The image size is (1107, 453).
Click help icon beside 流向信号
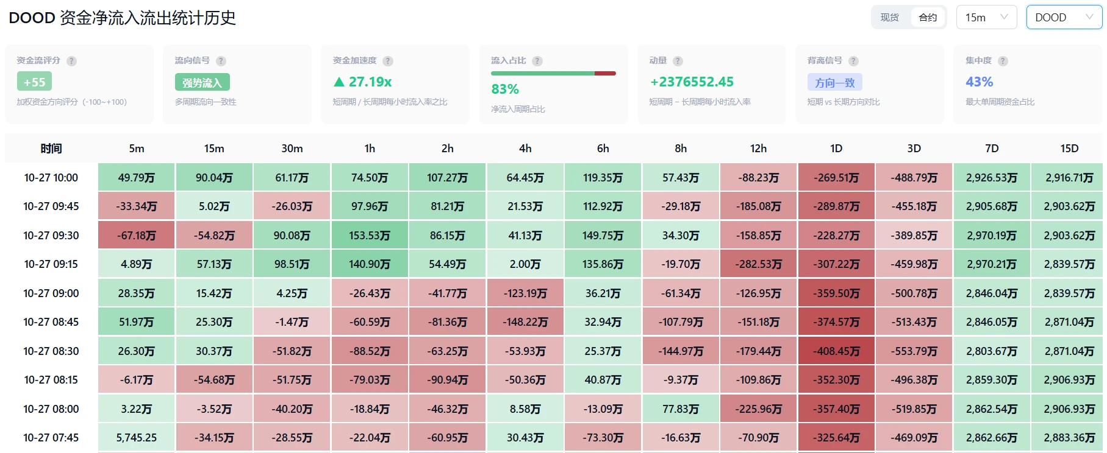pyautogui.click(x=221, y=61)
